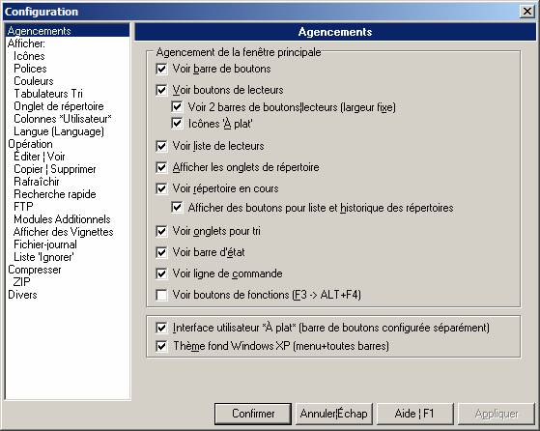The width and height of the screenshot is (540, 431).
Task: Toggle 'Voir ligne de commande' checkbox
Action: click(x=161, y=273)
